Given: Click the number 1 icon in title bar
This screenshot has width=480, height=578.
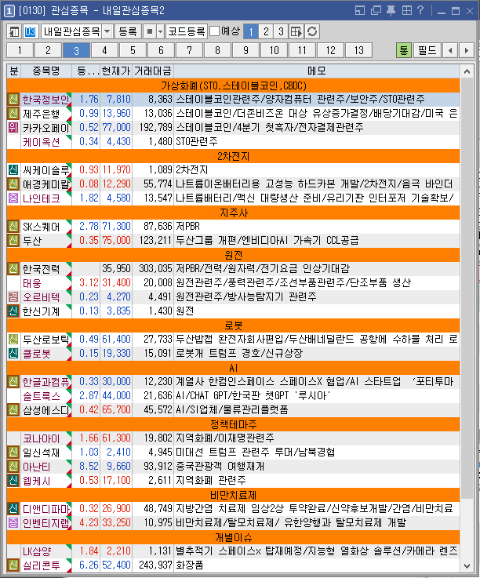Looking at the screenshot, I should (x=9, y=11).
